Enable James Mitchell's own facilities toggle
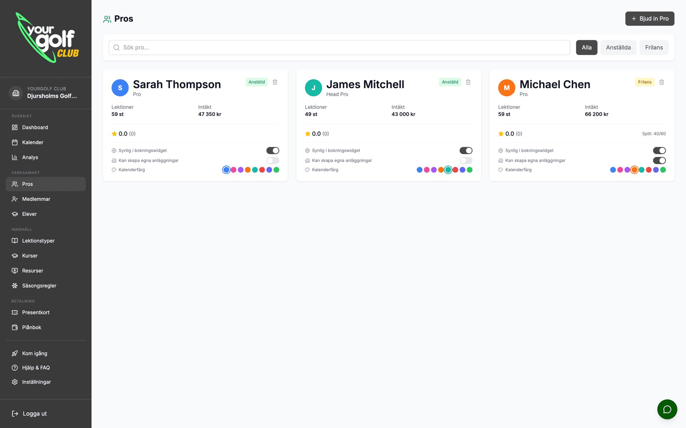The width and height of the screenshot is (686, 428). 466,160
